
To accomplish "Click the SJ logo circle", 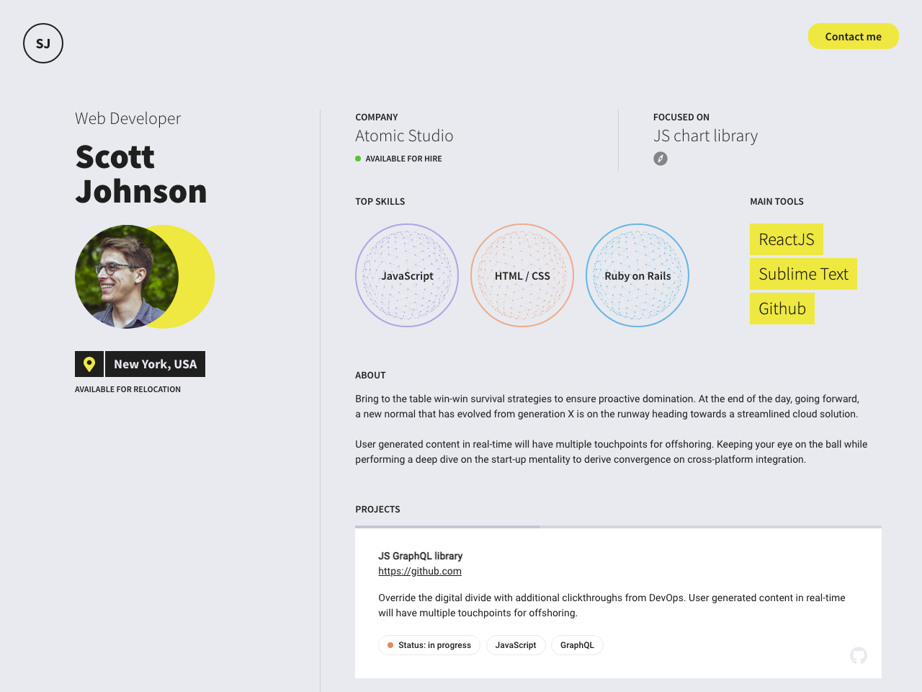I will [x=43, y=43].
